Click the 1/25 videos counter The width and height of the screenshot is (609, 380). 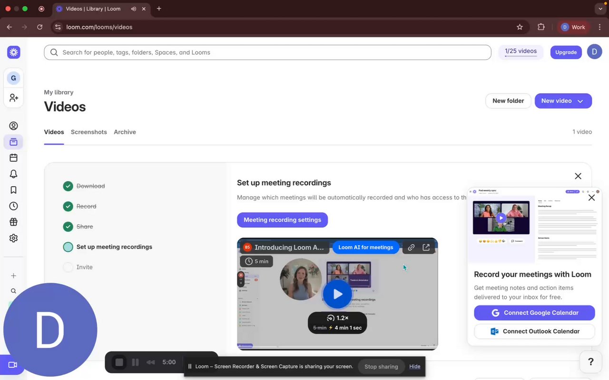point(521,51)
